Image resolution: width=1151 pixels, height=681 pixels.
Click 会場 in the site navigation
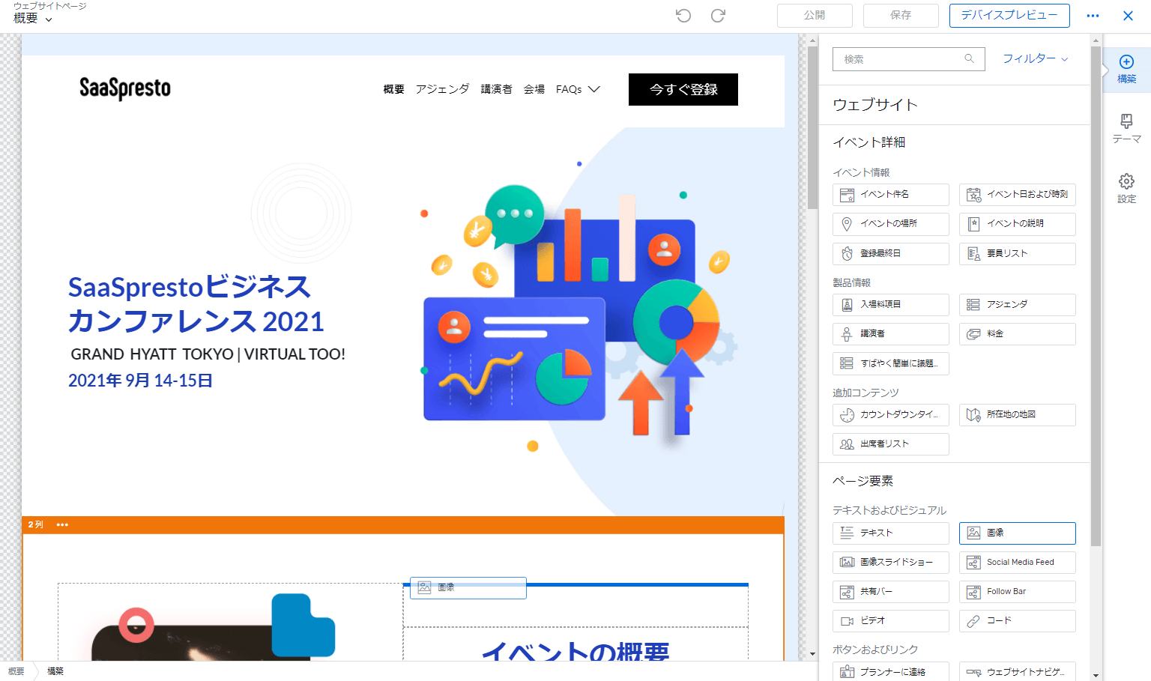(534, 89)
